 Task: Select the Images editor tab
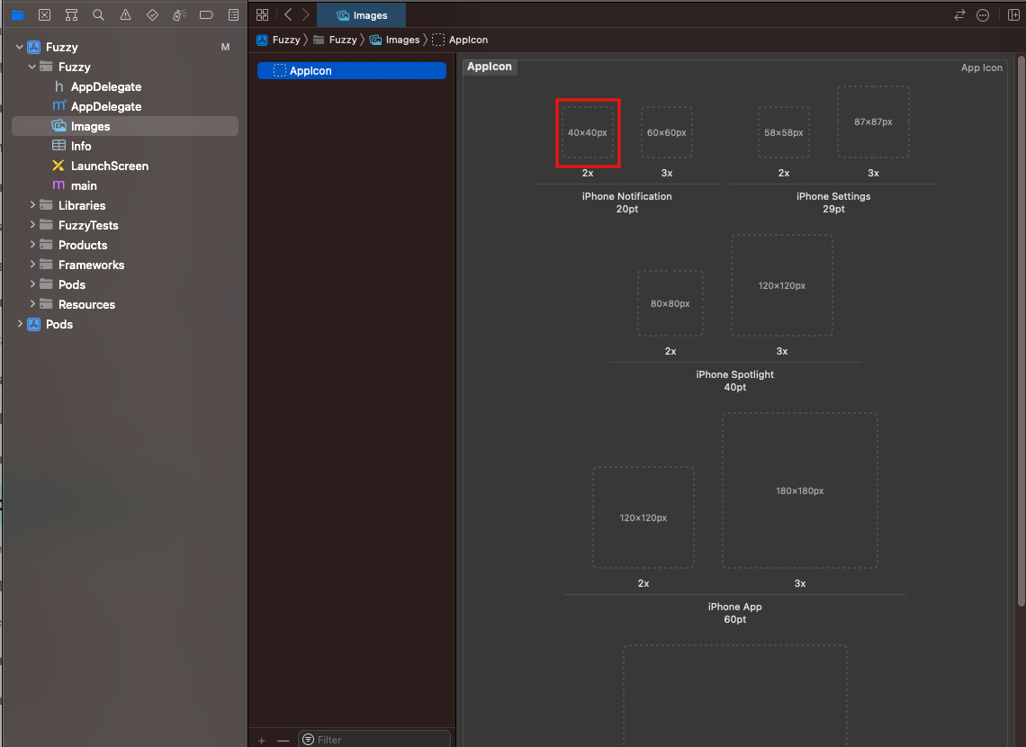[361, 15]
